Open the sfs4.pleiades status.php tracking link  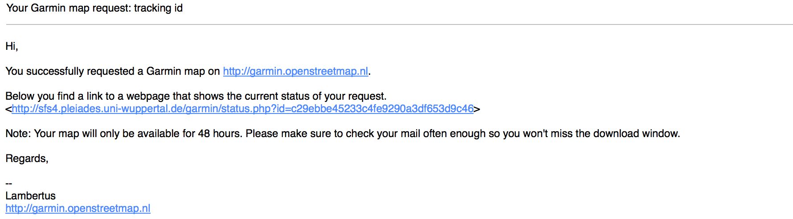point(242,109)
